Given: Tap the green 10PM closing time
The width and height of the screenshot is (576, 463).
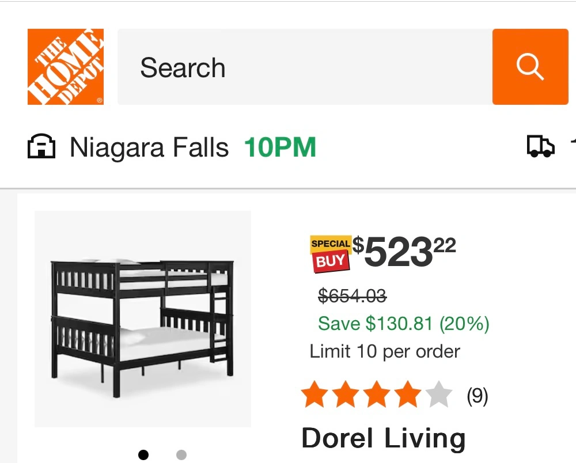Looking at the screenshot, I should click(281, 148).
